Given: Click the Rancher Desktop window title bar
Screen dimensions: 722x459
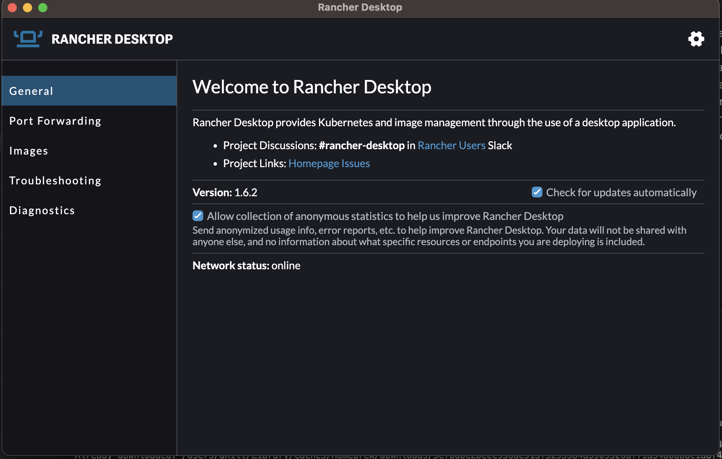Looking at the screenshot, I should 360,8.
